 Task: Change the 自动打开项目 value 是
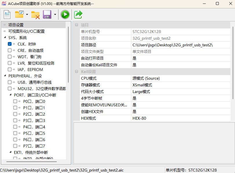click(x=181, y=58)
